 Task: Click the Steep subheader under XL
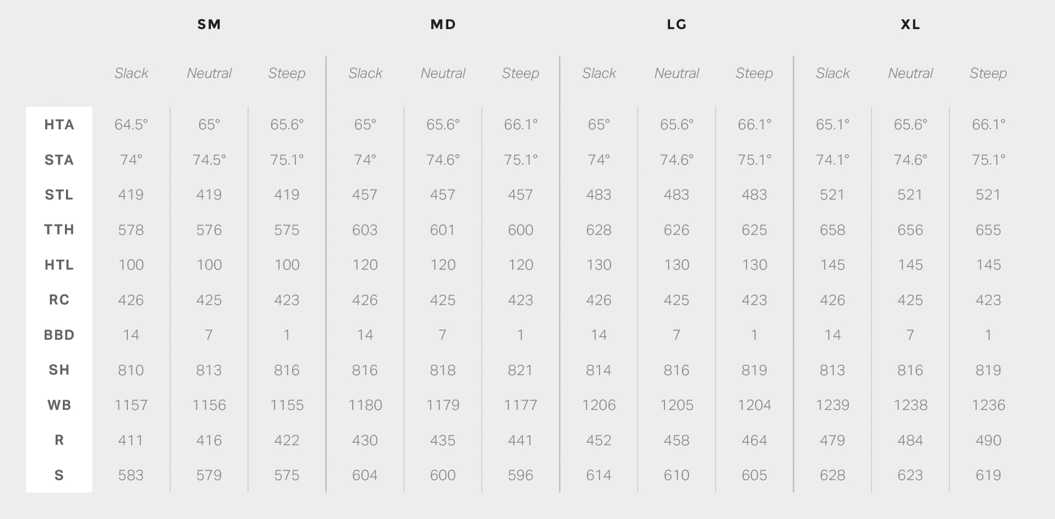(x=988, y=73)
